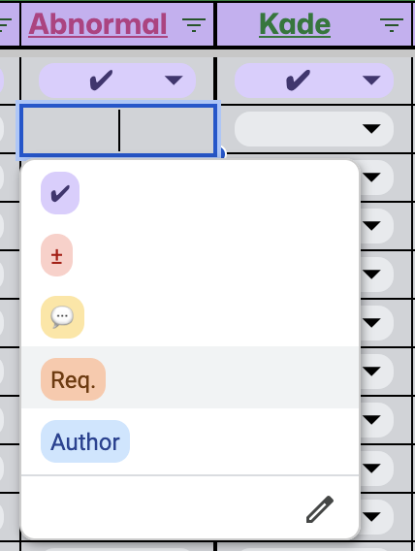Expand the Abnormal column checkmark dropdown arrow
The width and height of the screenshot is (415, 551).
tap(174, 81)
